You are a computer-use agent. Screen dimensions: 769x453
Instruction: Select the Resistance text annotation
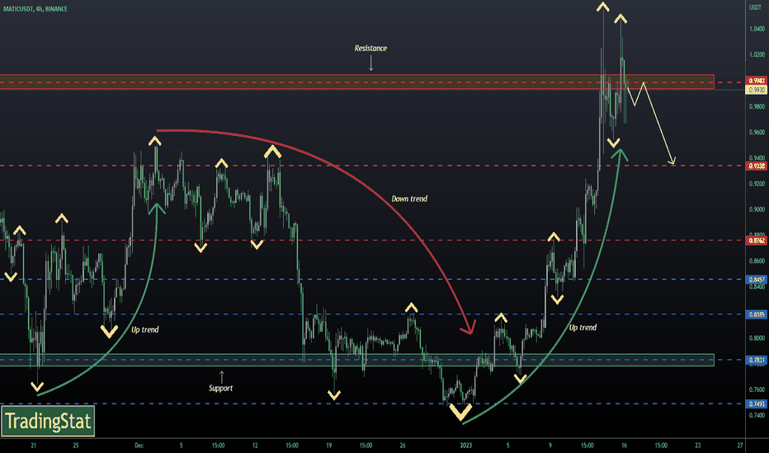[370, 48]
